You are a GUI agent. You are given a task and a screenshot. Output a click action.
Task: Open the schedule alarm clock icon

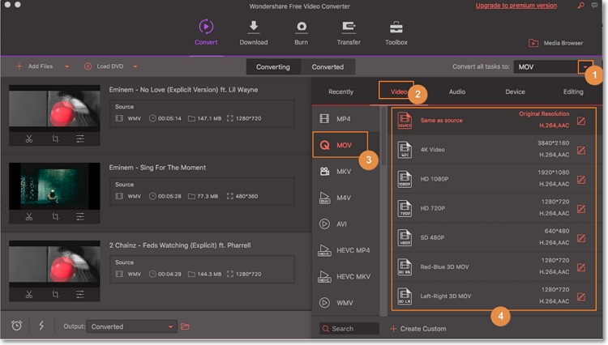(x=17, y=326)
